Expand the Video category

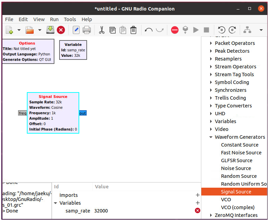[211, 129]
